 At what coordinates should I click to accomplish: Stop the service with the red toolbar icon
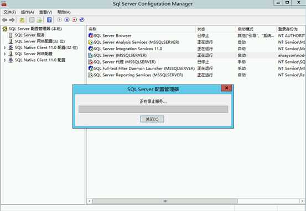(74, 20)
